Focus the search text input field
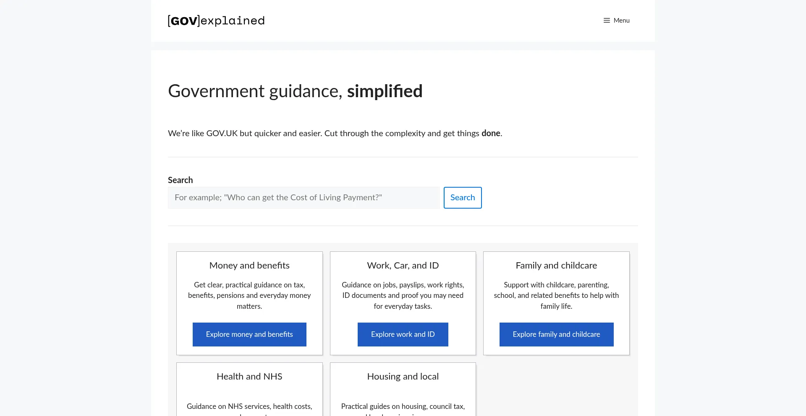The height and width of the screenshot is (416, 806). pyautogui.click(x=304, y=198)
